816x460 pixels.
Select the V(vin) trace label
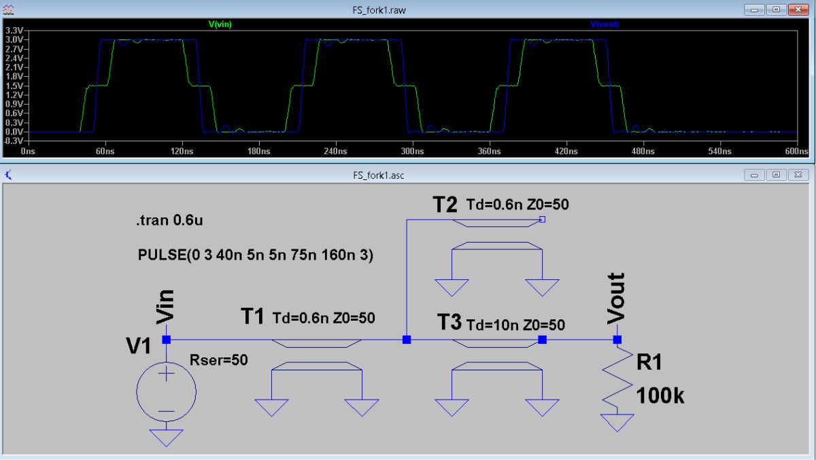coord(220,24)
